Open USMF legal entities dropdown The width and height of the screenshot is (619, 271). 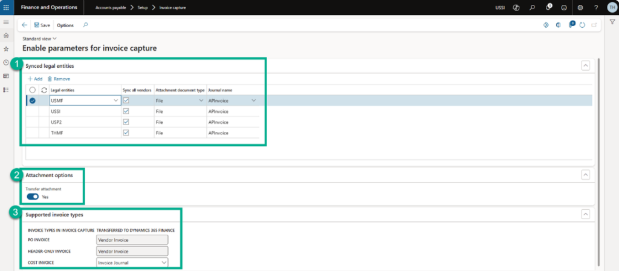[x=115, y=100]
